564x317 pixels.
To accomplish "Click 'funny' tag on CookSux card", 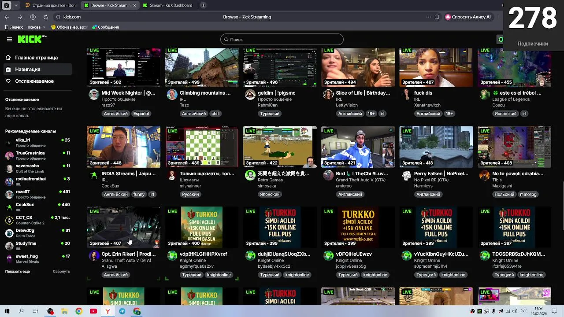I will [139, 194].
